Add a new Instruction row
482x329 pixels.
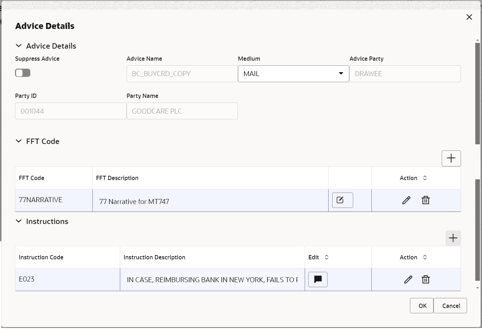[453, 238]
